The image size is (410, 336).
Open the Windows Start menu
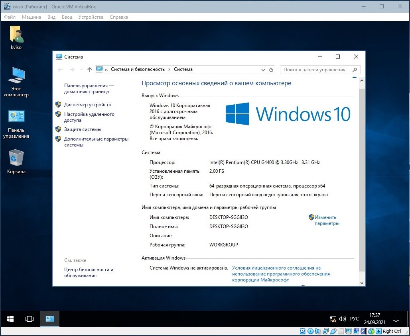(x=10, y=319)
